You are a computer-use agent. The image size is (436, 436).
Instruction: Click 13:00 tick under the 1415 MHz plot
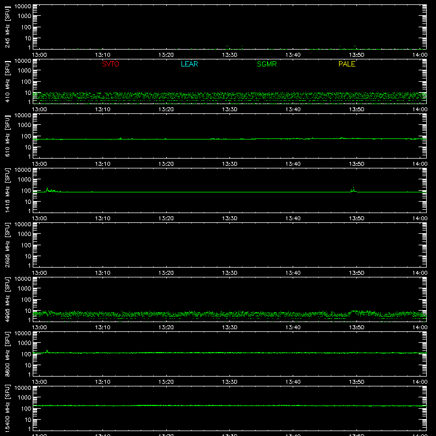click(x=39, y=219)
